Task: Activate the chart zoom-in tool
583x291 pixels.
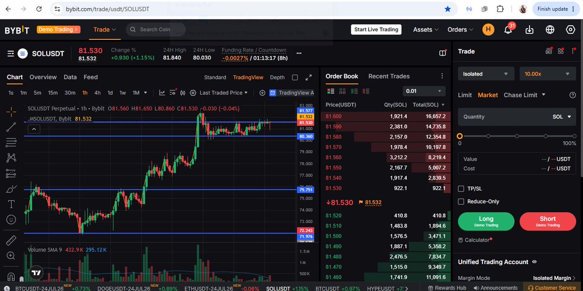Action: click(11, 256)
